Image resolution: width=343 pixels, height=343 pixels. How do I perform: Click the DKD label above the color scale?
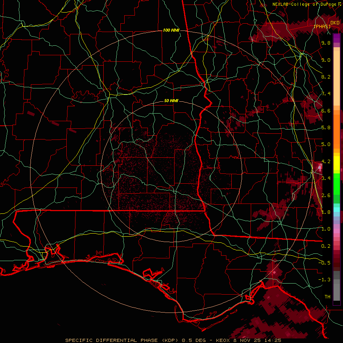[335, 23]
